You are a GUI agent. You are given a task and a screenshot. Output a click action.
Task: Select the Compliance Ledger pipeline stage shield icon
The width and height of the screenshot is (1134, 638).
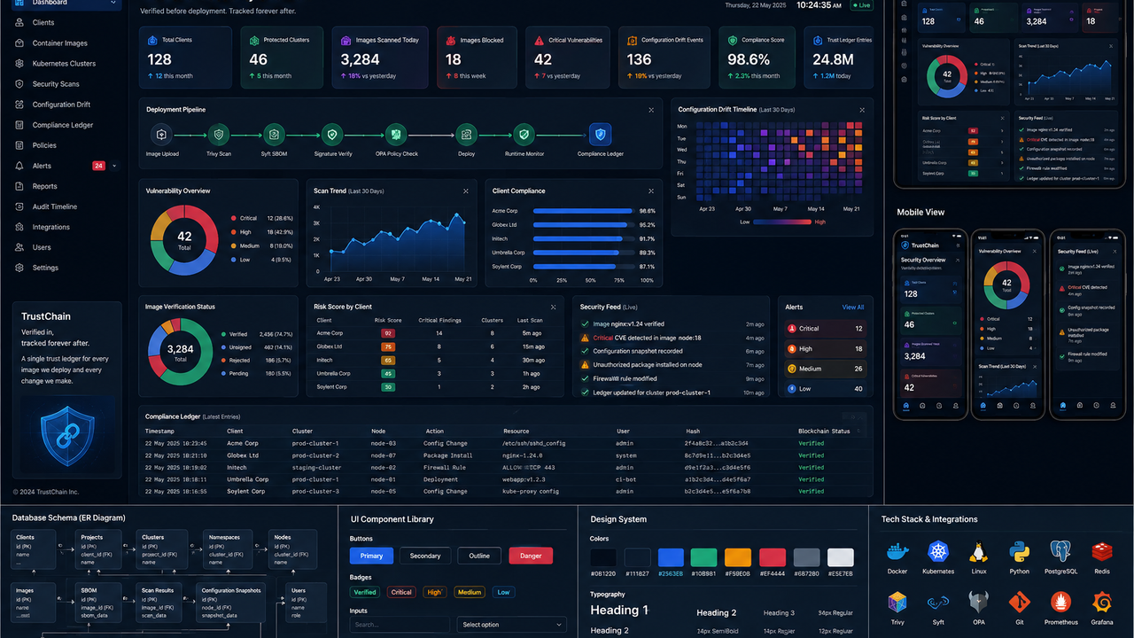(601, 135)
